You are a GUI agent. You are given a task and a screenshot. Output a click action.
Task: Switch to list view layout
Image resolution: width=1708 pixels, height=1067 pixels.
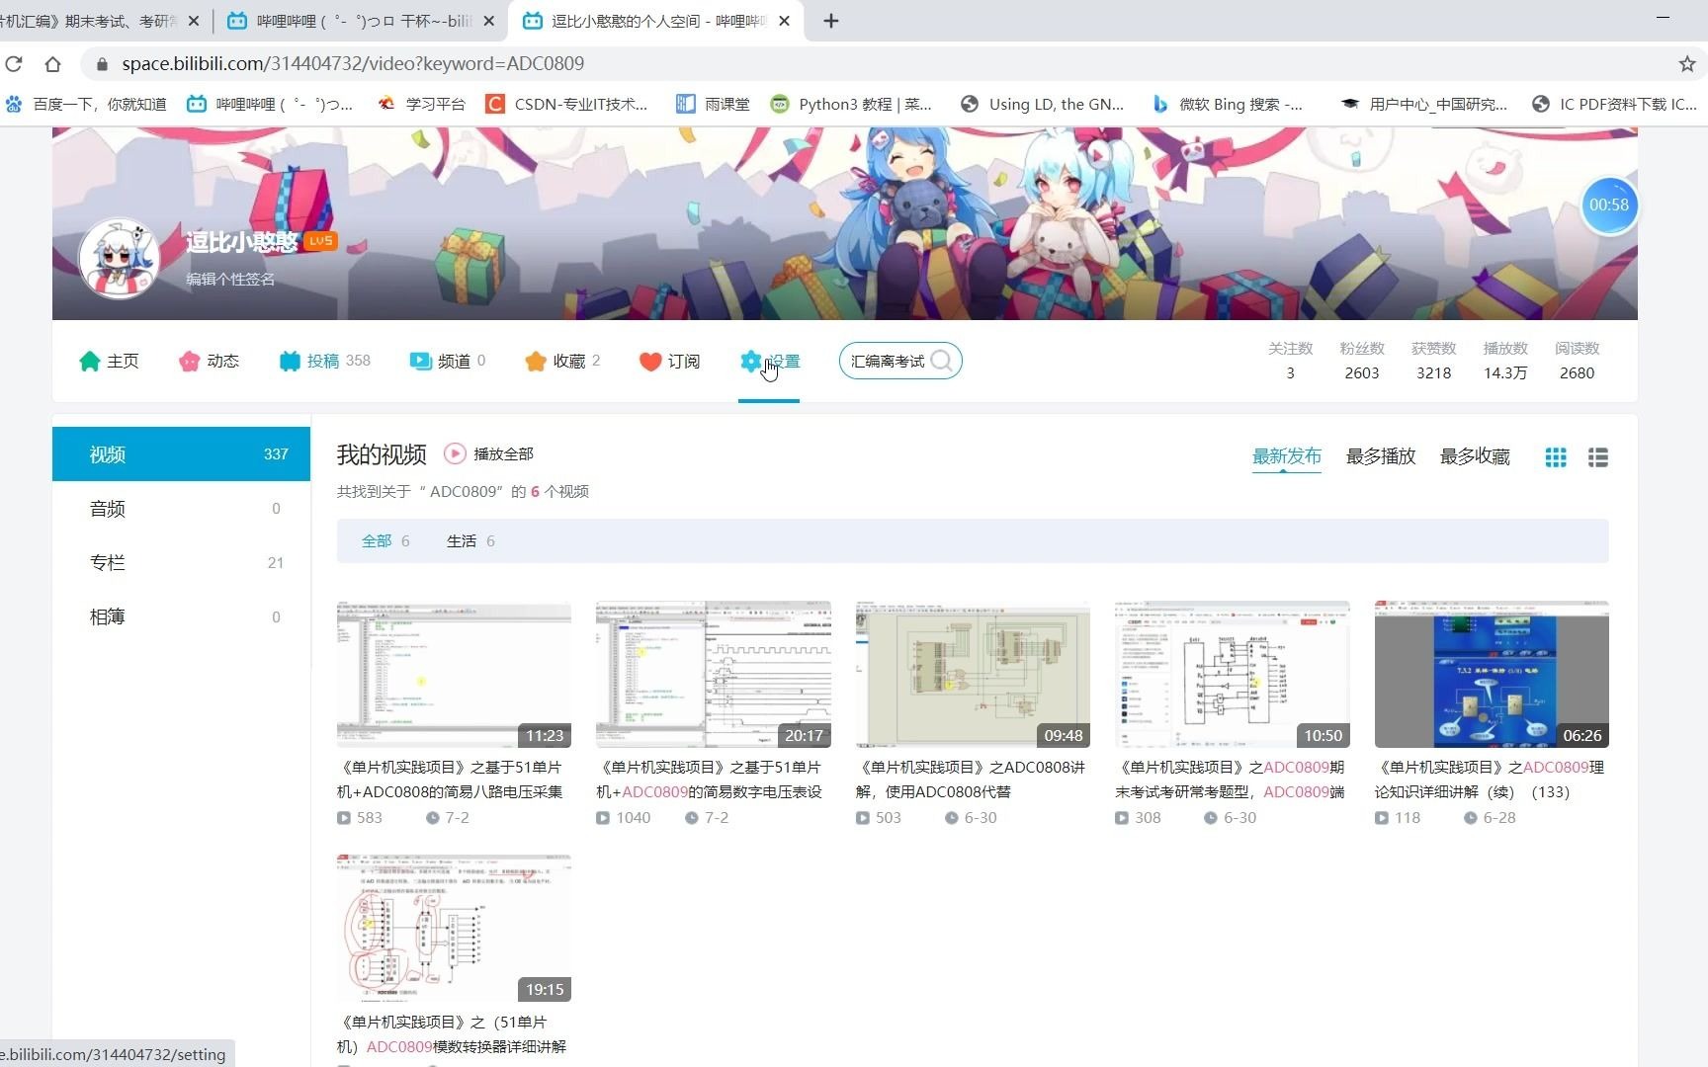pos(1598,457)
